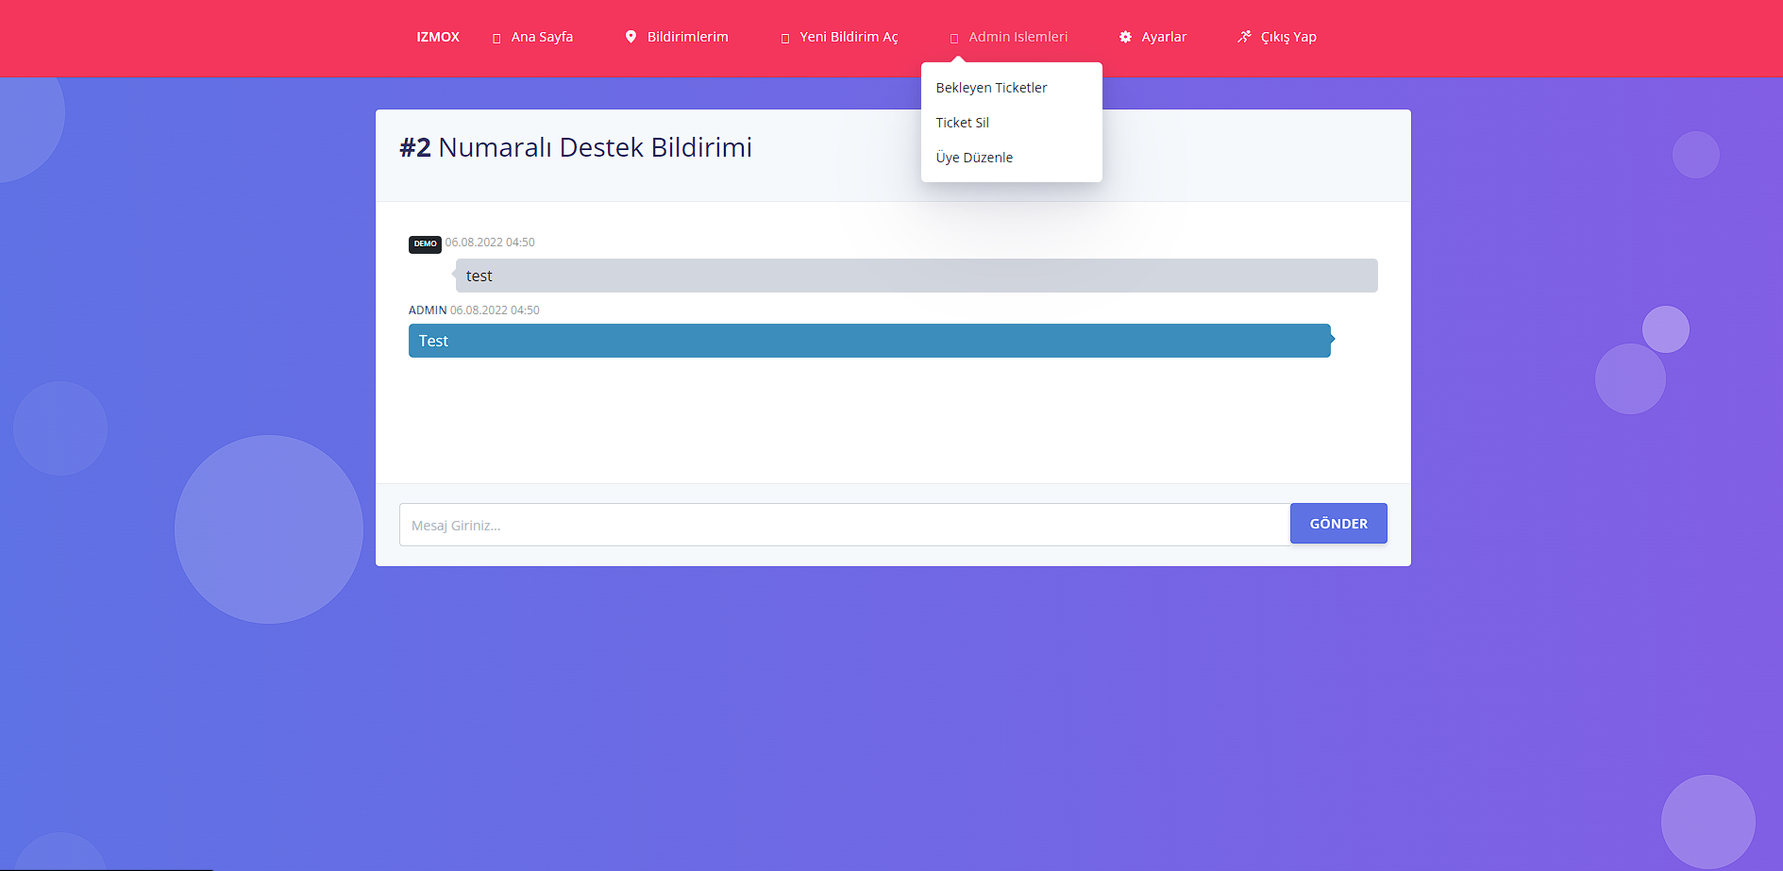Screen dimensions: 1783x871
Task: Click the IZMOX brand logo
Action: [438, 37]
